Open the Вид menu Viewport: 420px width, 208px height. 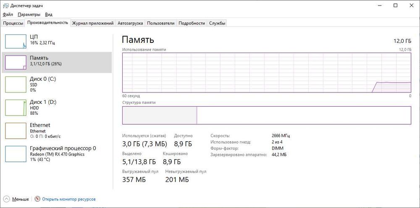49,14
